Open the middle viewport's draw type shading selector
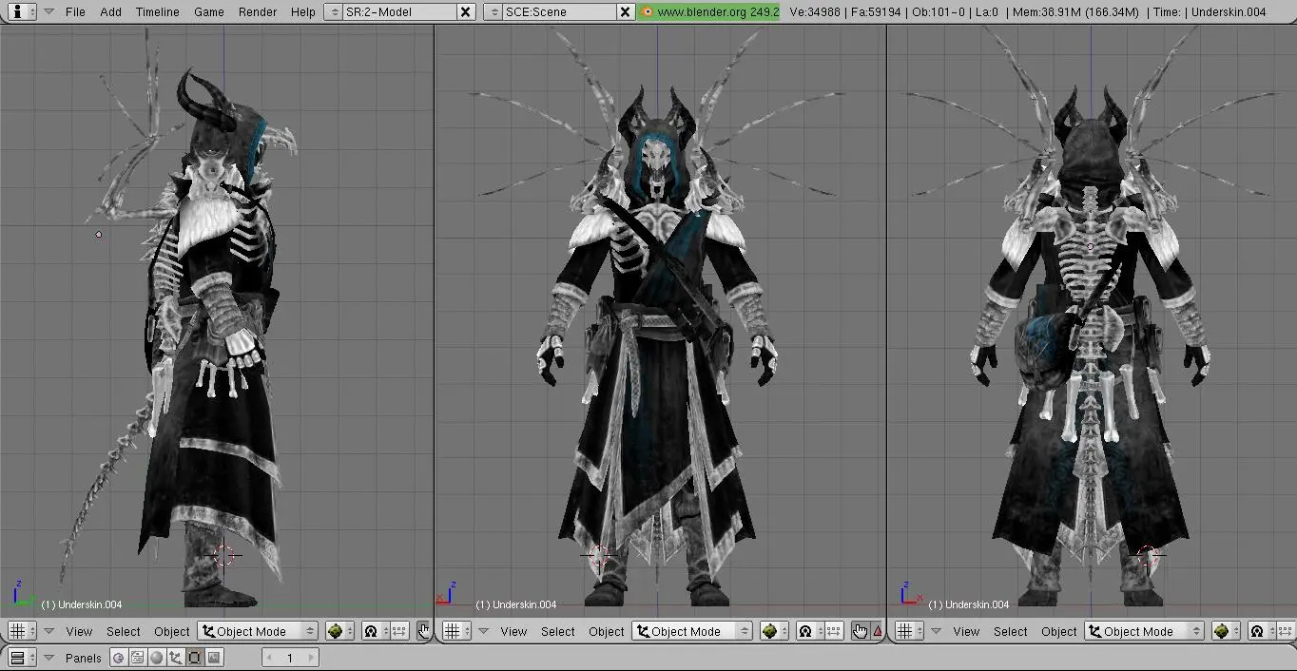1297x671 pixels. pyautogui.click(x=774, y=631)
